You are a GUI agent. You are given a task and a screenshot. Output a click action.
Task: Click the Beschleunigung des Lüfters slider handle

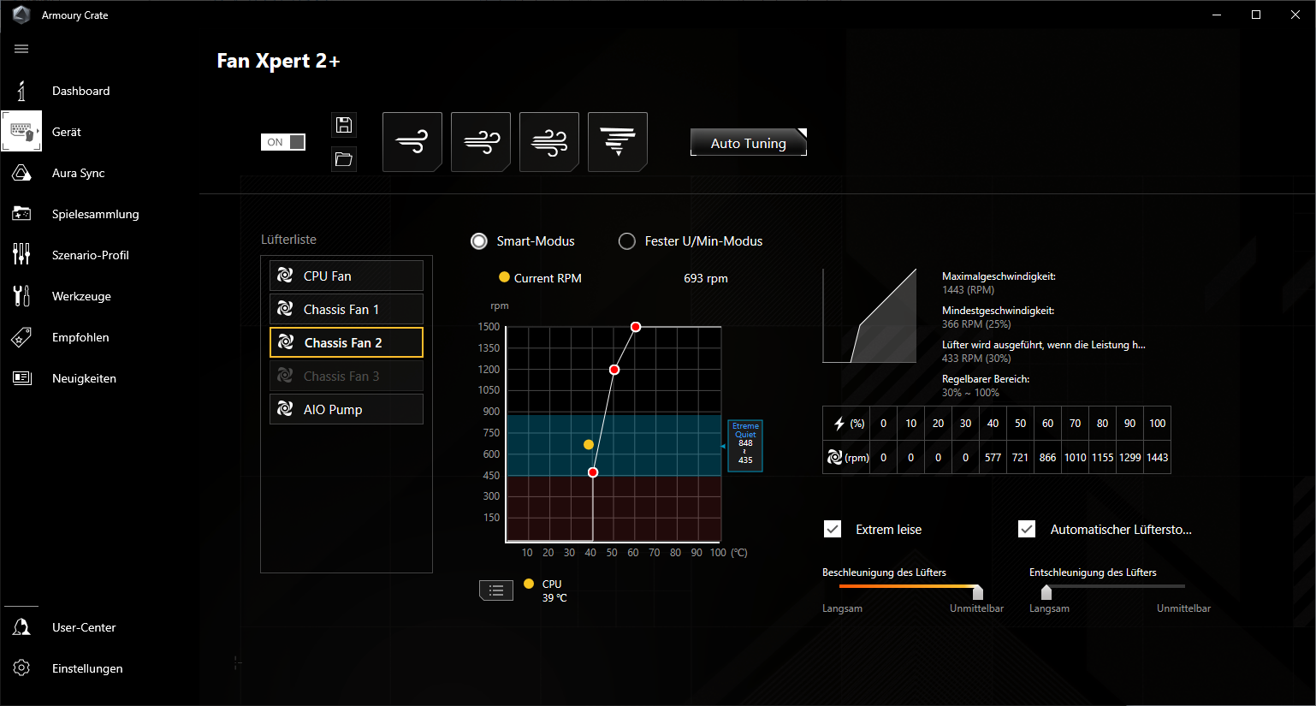pos(978,592)
